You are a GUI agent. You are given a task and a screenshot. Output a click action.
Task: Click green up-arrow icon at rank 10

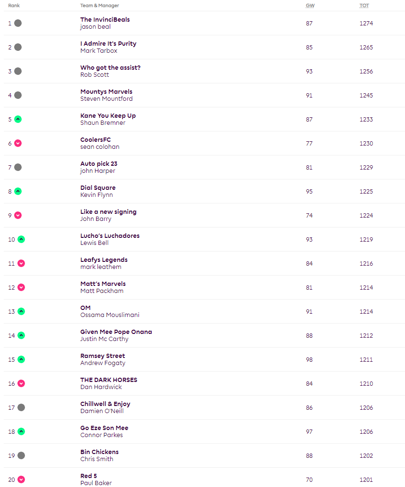click(x=21, y=239)
